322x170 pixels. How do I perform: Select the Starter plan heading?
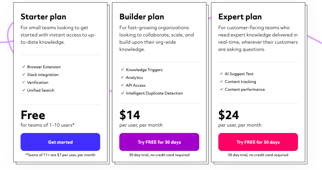[x=43, y=17]
